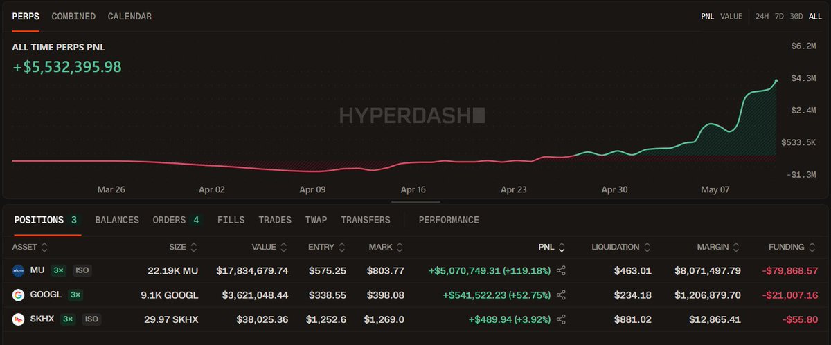Screen dimensions: 831x345
Task: Click the all-time PNL value +$5,532,395.98
Action: [x=67, y=67]
